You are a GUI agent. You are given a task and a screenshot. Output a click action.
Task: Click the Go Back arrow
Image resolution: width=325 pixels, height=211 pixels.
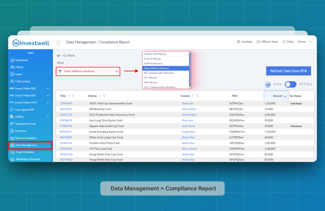click(59, 56)
